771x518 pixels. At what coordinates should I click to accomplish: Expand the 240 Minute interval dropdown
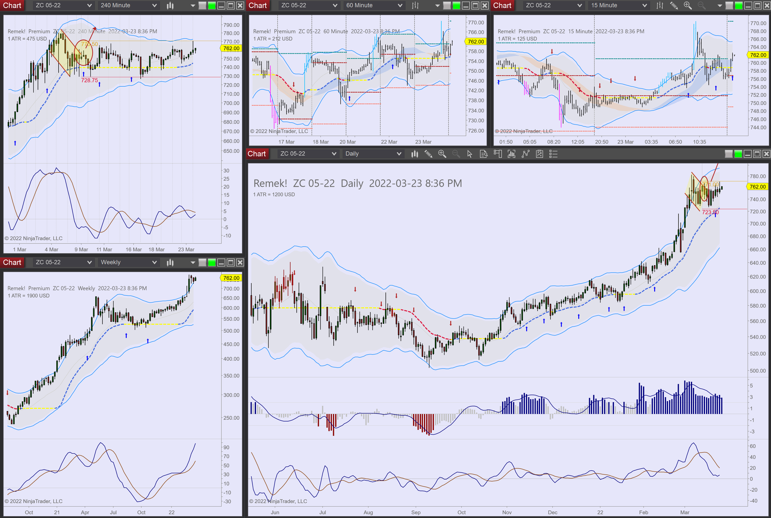128,5
